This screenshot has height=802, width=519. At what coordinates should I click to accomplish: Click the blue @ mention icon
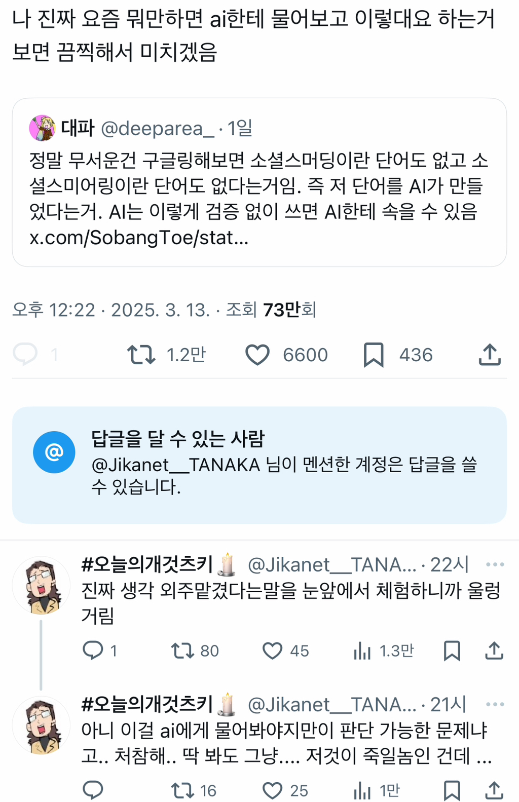pos(54,452)
